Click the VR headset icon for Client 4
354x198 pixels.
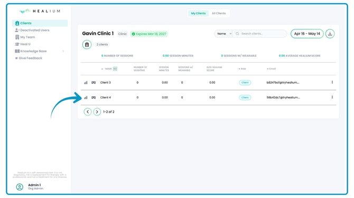click(94, 97)
